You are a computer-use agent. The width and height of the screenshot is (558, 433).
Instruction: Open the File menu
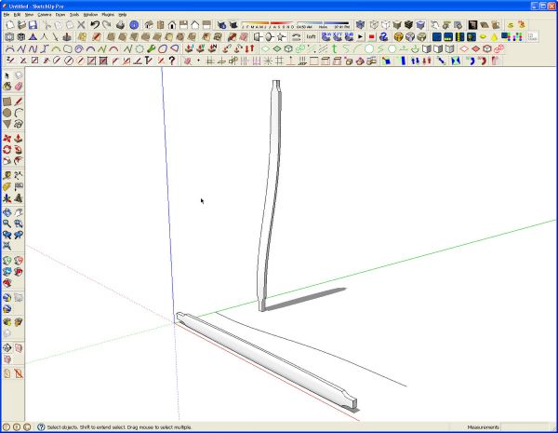(x=7, y=15)
